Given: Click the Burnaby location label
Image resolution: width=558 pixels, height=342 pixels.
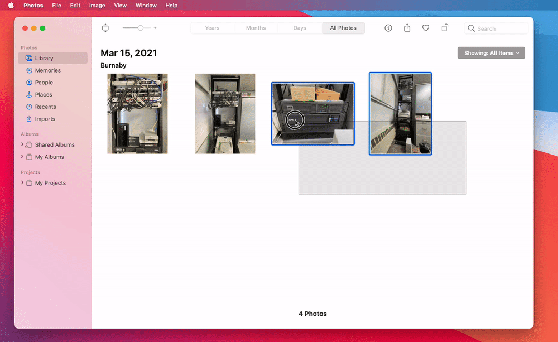Looking at the screenshot, I should click(113, 65).
